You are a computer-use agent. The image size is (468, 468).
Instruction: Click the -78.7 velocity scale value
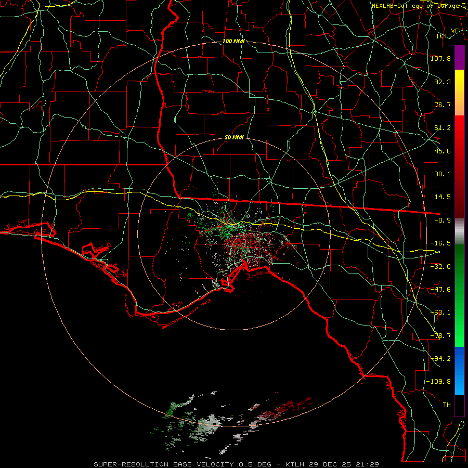(x=440, y=336)
